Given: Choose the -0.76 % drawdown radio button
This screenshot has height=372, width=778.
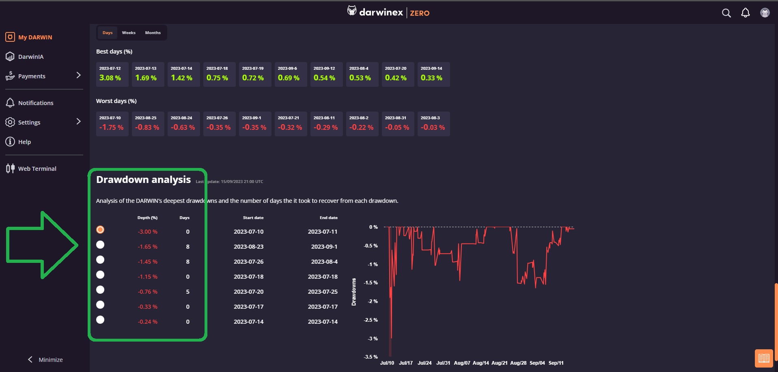Looking at the screenshot, I should coord(100,290).
